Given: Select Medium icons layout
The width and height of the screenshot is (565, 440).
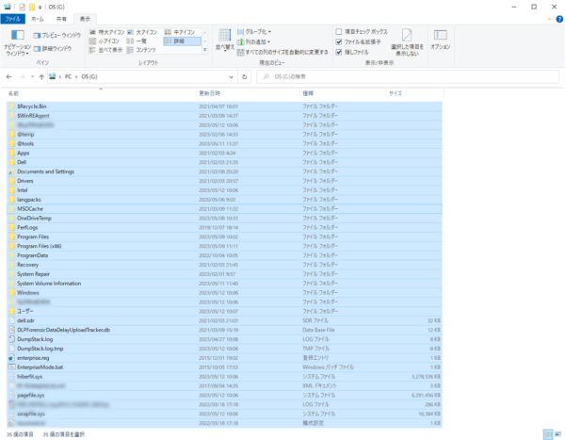Looking at the screenshot, I should pyautogui.click(x=180, y=32).
